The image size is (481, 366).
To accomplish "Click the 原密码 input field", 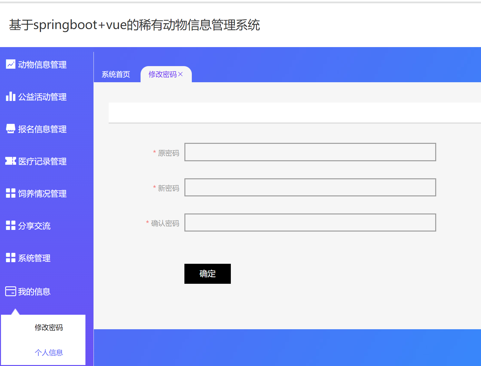I will (310, 152).
